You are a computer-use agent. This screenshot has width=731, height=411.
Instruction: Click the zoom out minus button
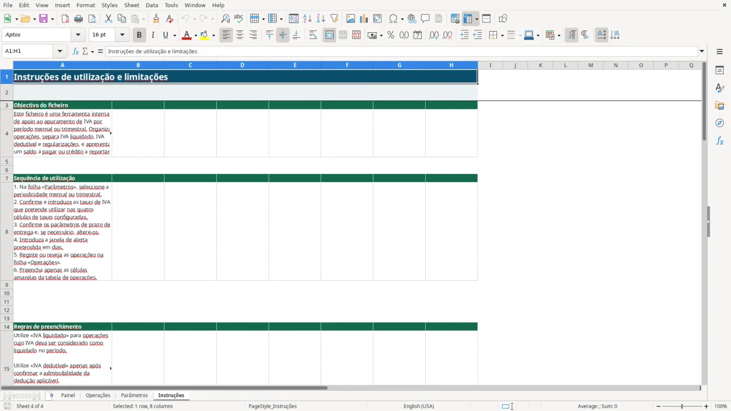(658, 406)
